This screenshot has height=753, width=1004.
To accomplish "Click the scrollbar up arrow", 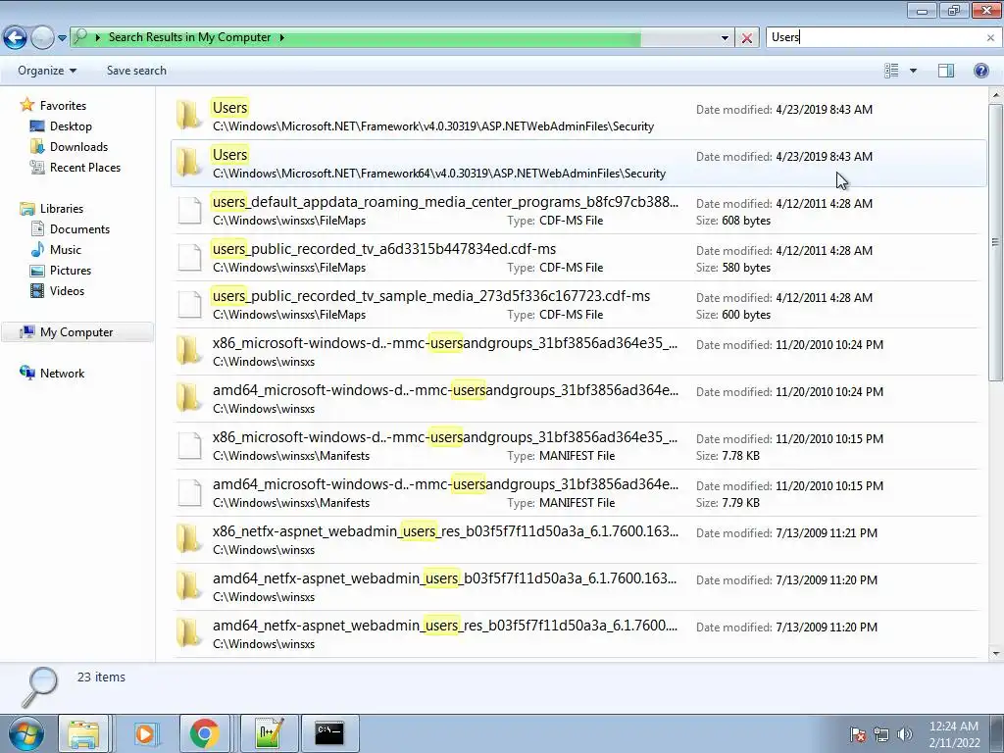I will 996,95.
